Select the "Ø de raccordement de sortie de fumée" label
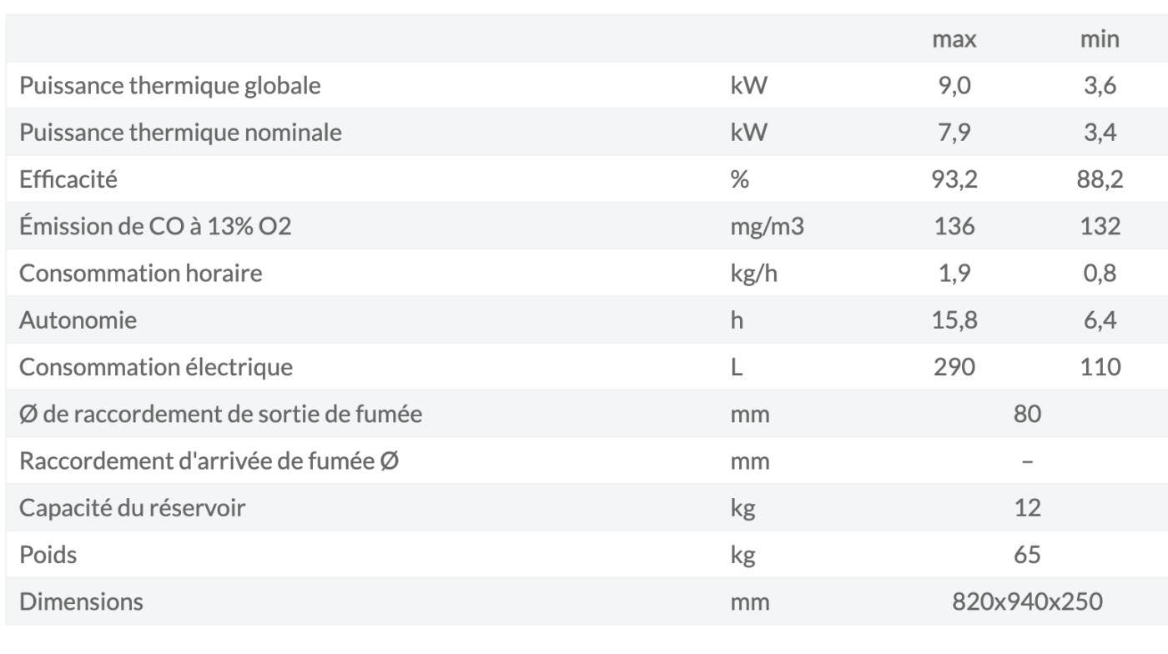 pyautogui.click(x=220, y=414)
